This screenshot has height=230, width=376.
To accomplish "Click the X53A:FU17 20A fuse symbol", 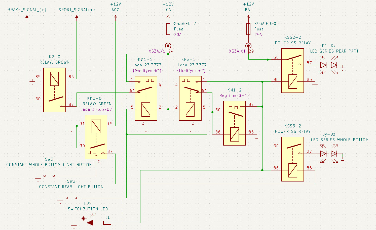I will [x=168, y=29].
